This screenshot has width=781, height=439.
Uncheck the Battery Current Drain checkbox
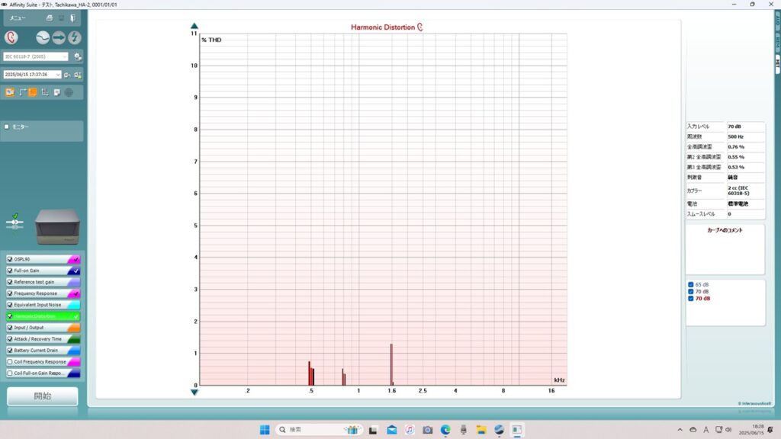click(x=9, y=351)
